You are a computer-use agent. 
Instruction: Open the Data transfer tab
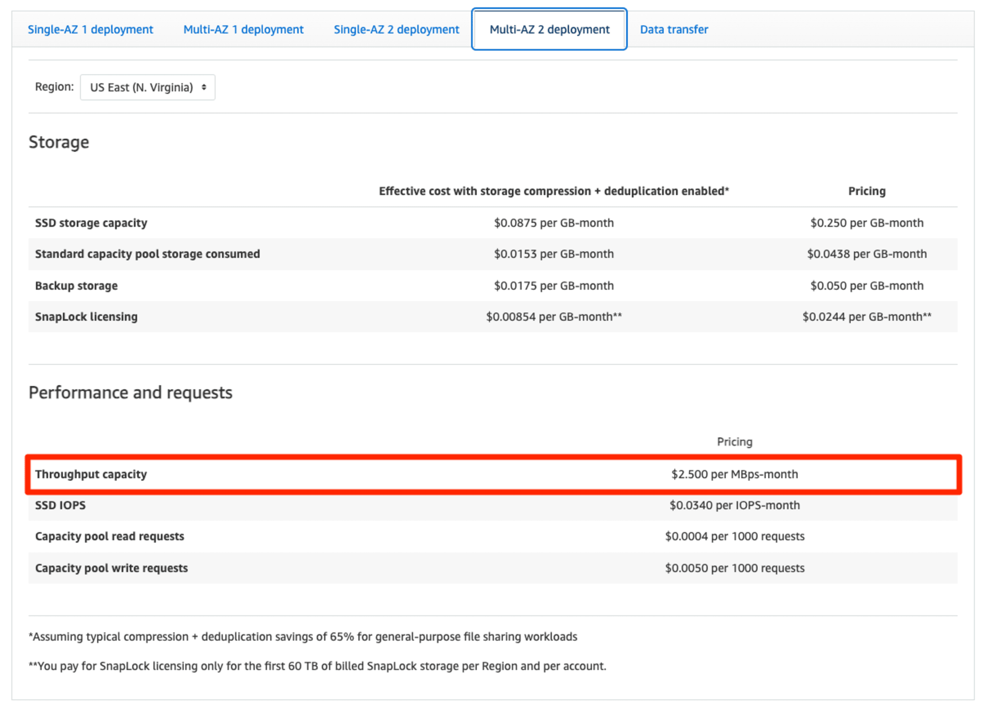pos(674,30)
